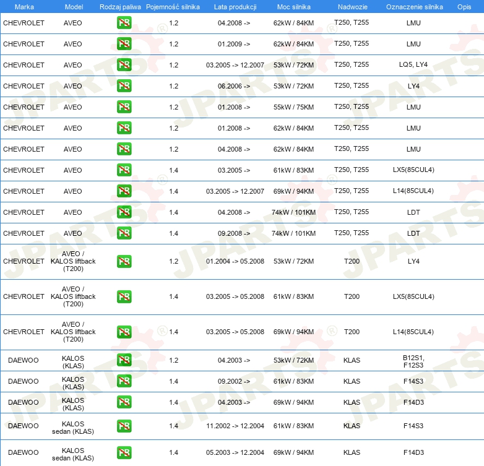Select the fuel icon in the Daewoo B12S1 row
The height and width of the screenshot is (466, 484).
(124, 360)
